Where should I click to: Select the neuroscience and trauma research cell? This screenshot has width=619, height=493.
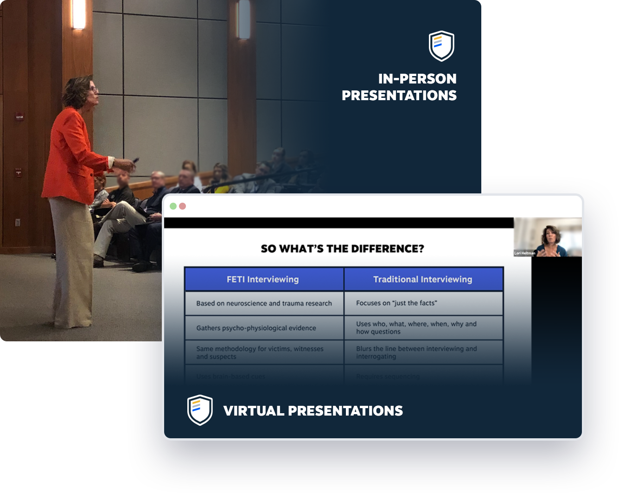click(264, 303)
